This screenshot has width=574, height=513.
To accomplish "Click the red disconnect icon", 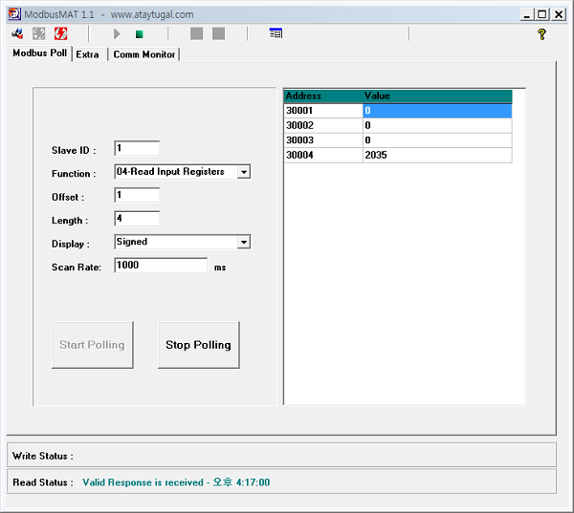I will [60, 33].
